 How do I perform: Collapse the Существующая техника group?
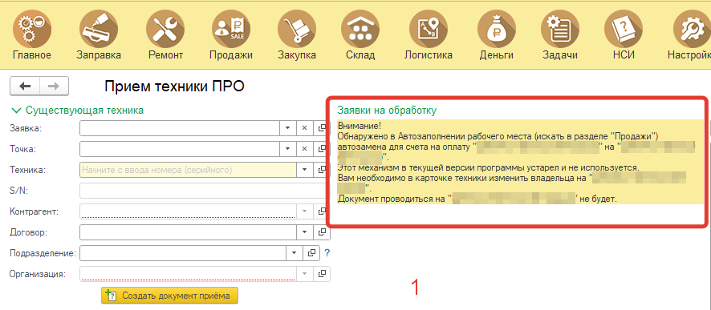[78, 110]
